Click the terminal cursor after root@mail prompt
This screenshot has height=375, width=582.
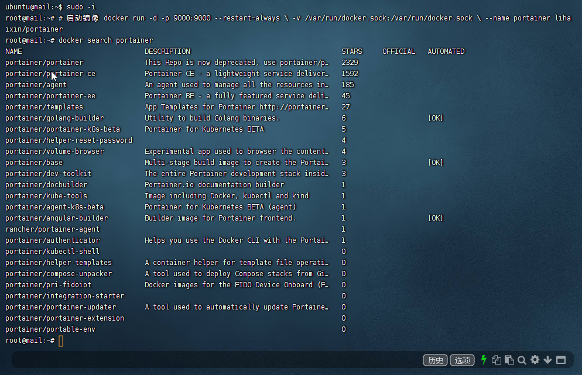coord(61,341)
